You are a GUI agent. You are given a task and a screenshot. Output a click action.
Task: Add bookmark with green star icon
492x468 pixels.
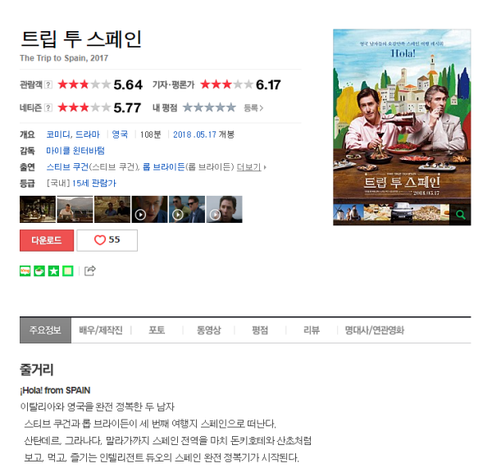pyautogui.click(x=53, y=270)
